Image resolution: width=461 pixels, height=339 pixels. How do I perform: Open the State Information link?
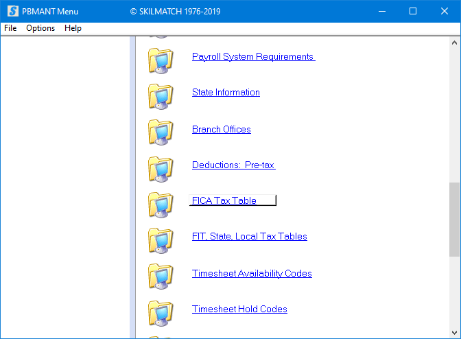coord(226,93)
